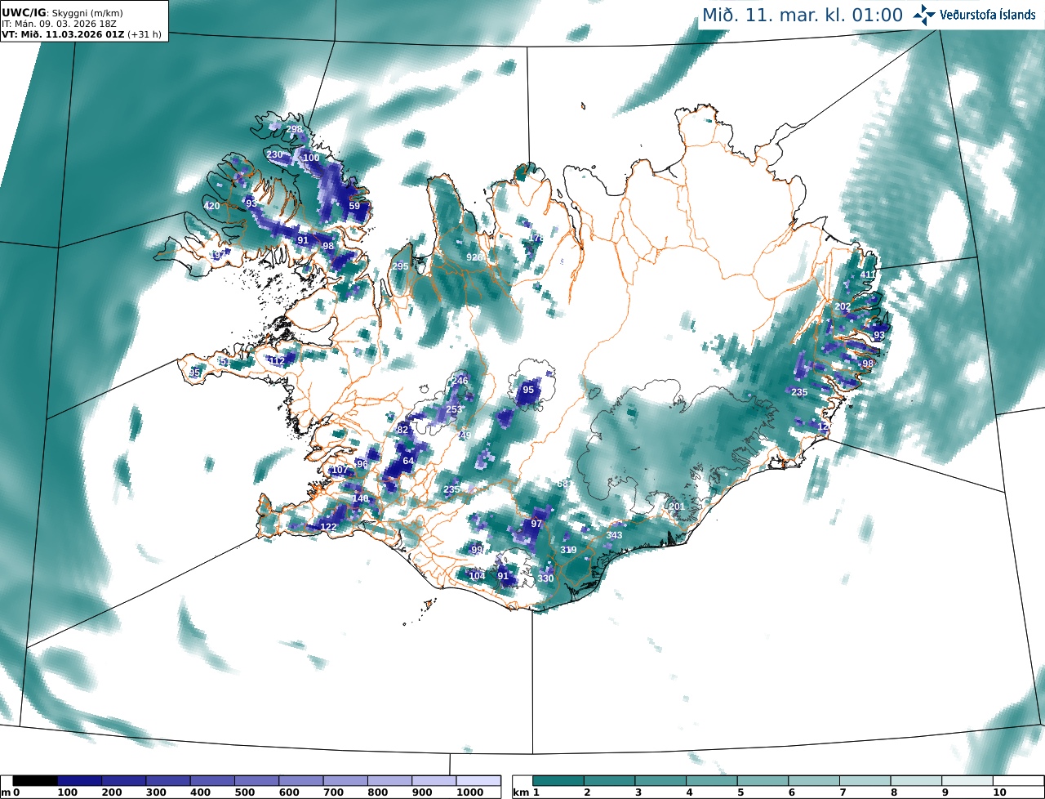
Task: Click the 140 visibility value on the map
Action: pos(360,498)
